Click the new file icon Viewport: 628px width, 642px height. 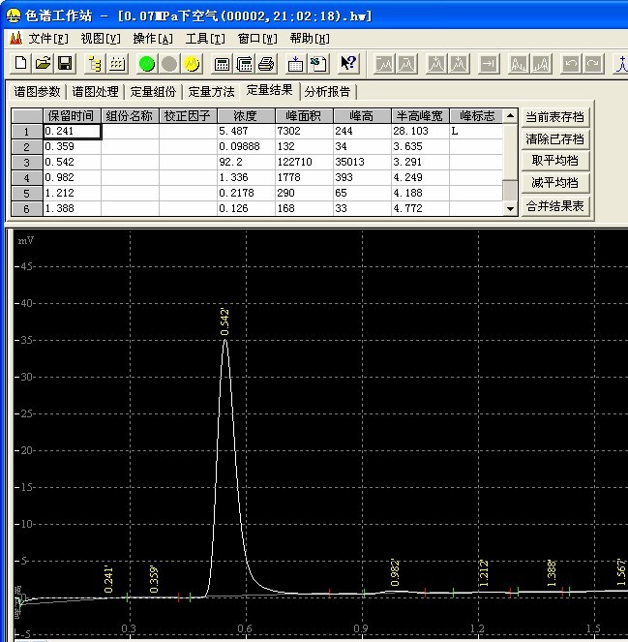(21, 64)
